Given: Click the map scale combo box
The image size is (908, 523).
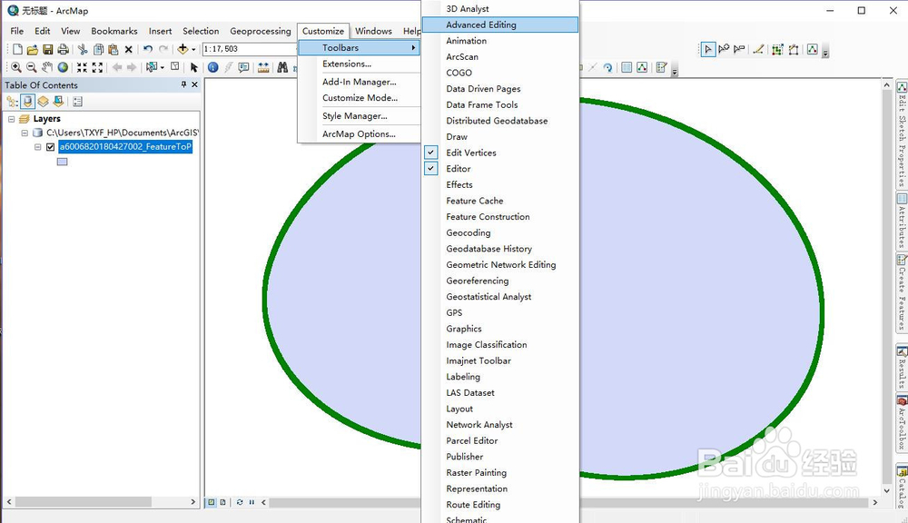Looking at the screenshot, I should [x=251, y=49].
